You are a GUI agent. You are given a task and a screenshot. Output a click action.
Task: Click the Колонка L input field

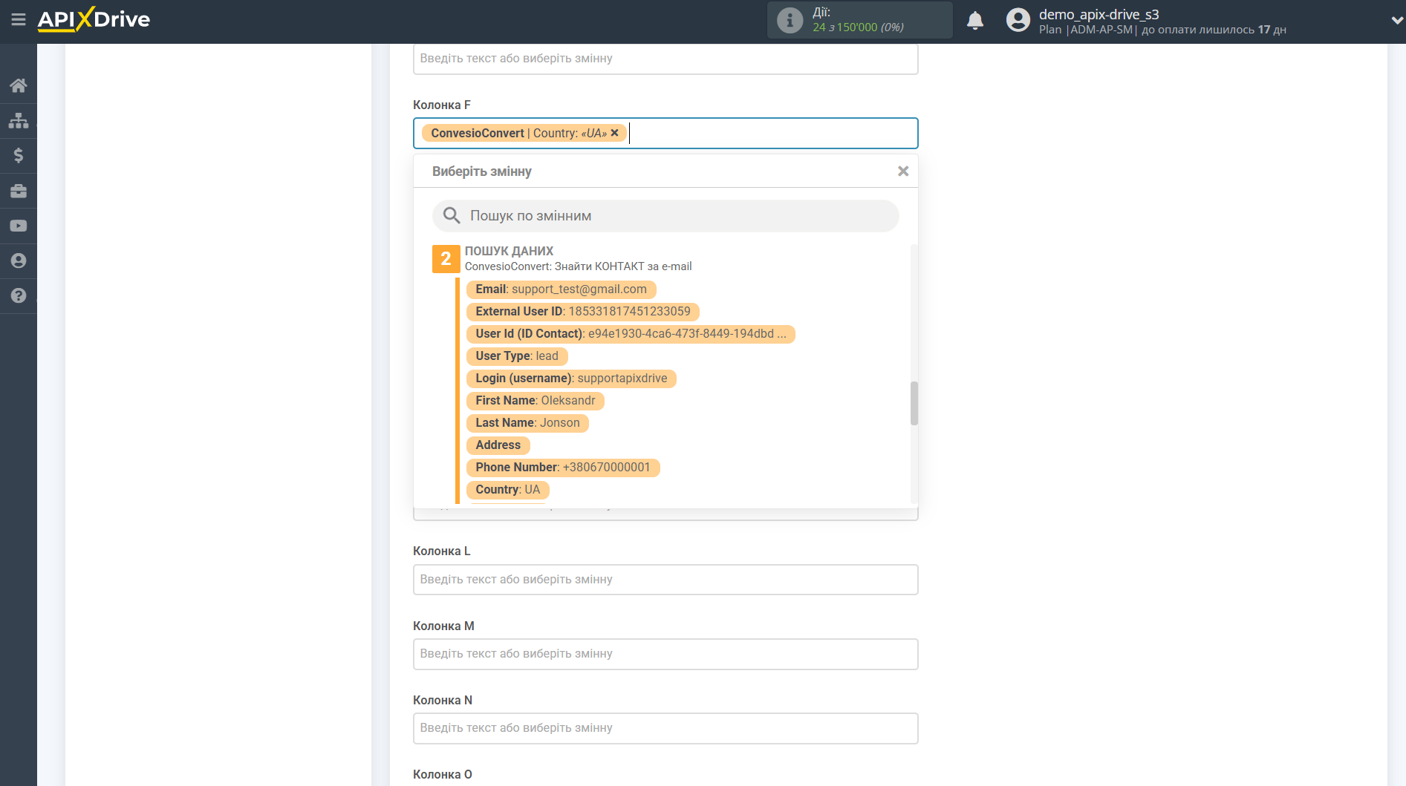point(665,580)
